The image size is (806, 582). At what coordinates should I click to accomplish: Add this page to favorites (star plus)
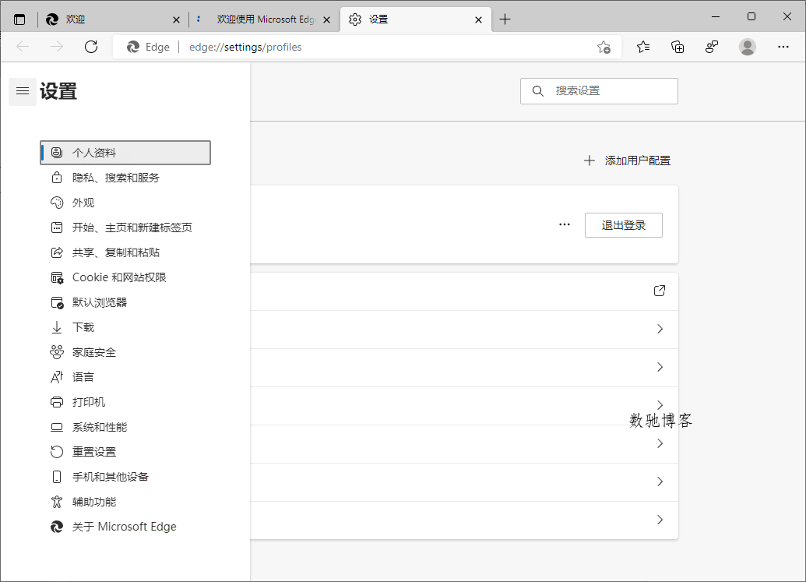click(x=604, y=48)
